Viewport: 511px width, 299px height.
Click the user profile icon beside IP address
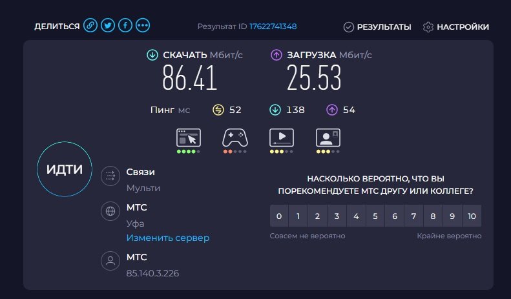click(x=110, y=261)
